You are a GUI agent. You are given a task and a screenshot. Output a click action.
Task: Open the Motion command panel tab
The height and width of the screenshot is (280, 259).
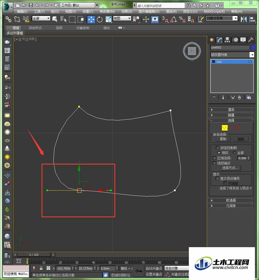[235, 40]
